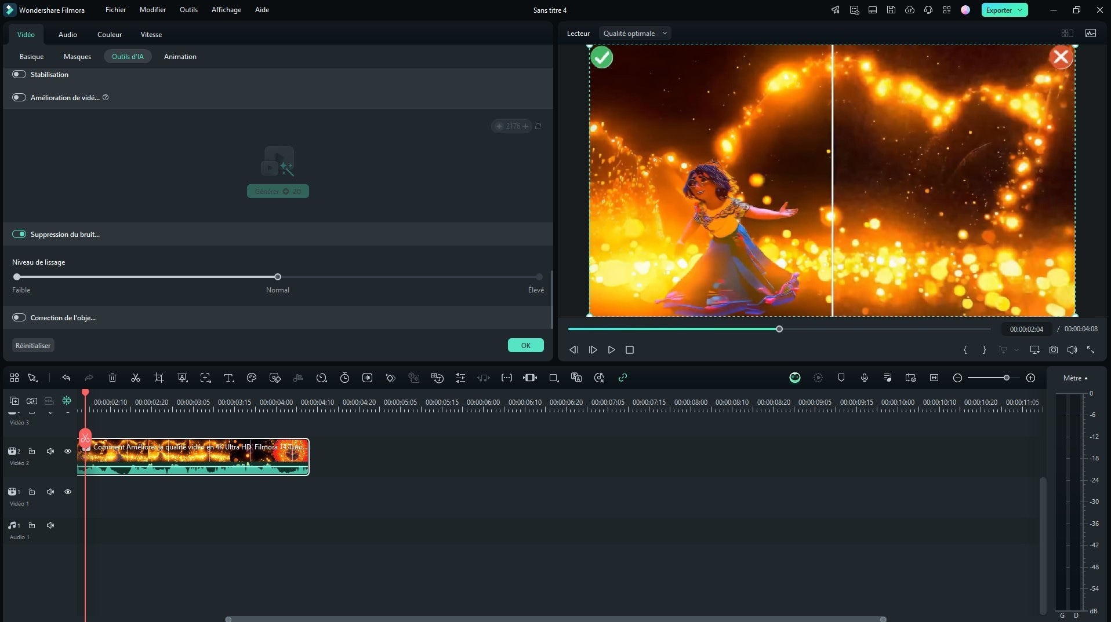
Task: Click the undo arrow in timeline toolbar
Action: [x=66, y=378]
